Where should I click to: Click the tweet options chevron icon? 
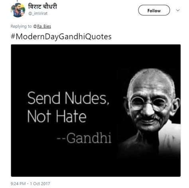[178, 10]
